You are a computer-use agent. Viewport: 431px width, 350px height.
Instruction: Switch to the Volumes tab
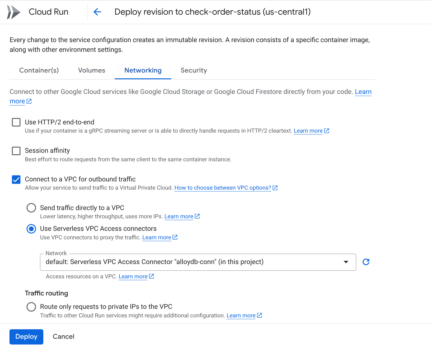click(x=92, y=70)
